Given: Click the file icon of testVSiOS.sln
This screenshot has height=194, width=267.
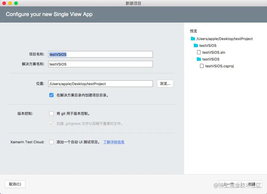Looking at the screenshot, I should click(x=199, y=52).
